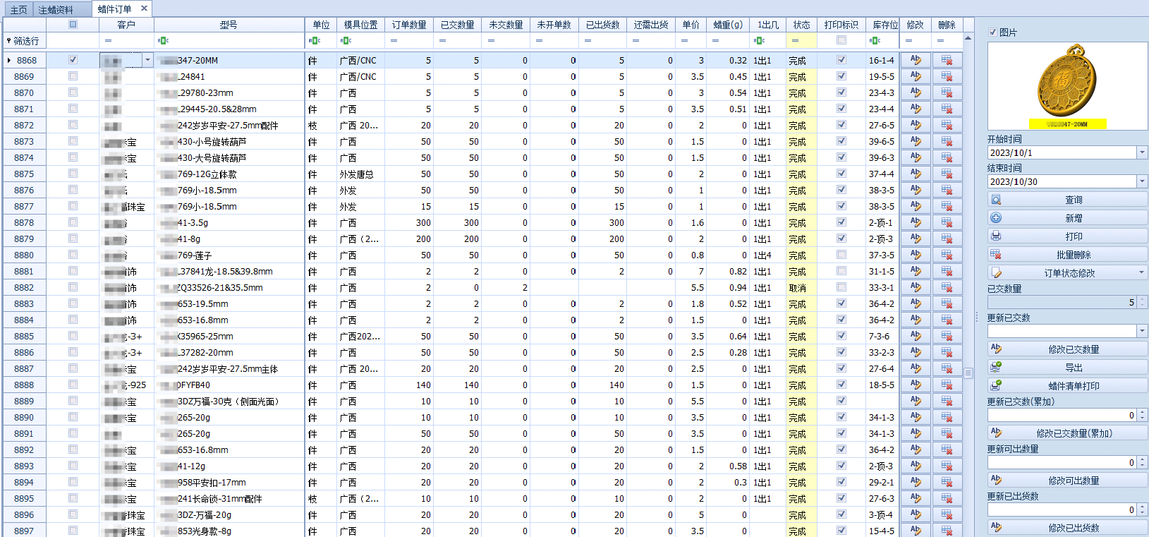Tick the row checkbox for order 8872
The height and width of the screenshot is (537, 1149).
(73, 125)
